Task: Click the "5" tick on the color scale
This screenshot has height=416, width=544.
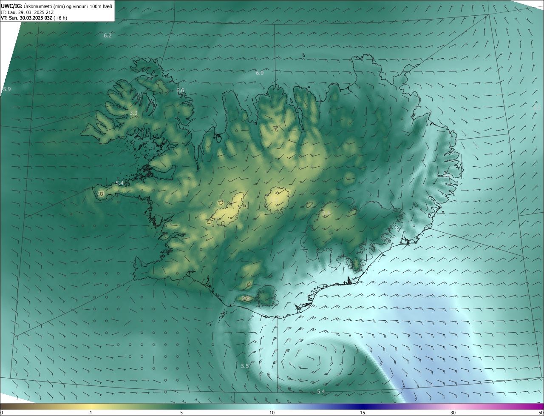Action: pos(181,413)
